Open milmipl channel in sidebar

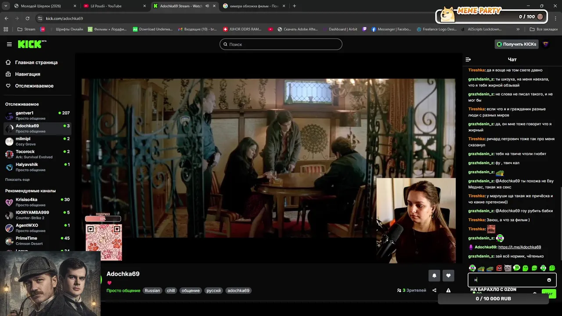click(37, 141)
